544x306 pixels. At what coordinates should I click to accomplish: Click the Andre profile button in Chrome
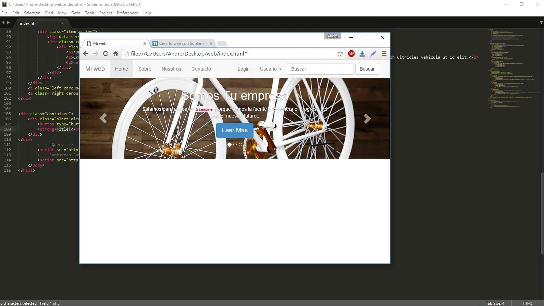pos(332,36)
